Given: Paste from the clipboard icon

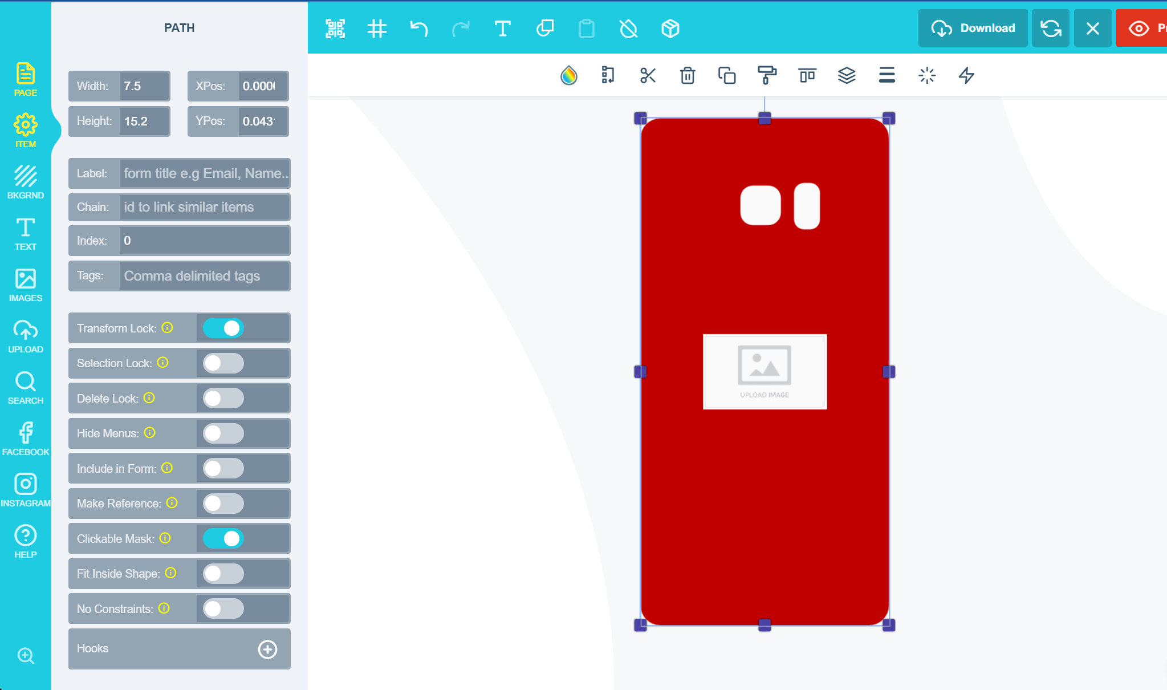Looking at the screenshot, I should coord(587,29).
